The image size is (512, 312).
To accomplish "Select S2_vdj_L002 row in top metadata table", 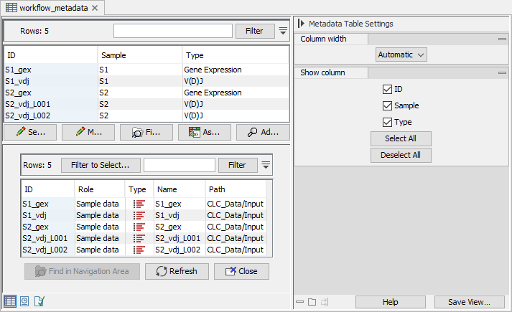I will click(146, 115).
